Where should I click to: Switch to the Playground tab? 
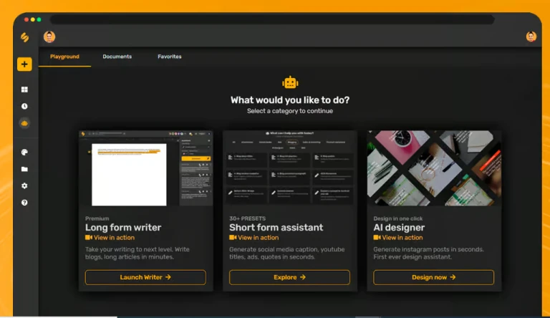coord(64,57)
